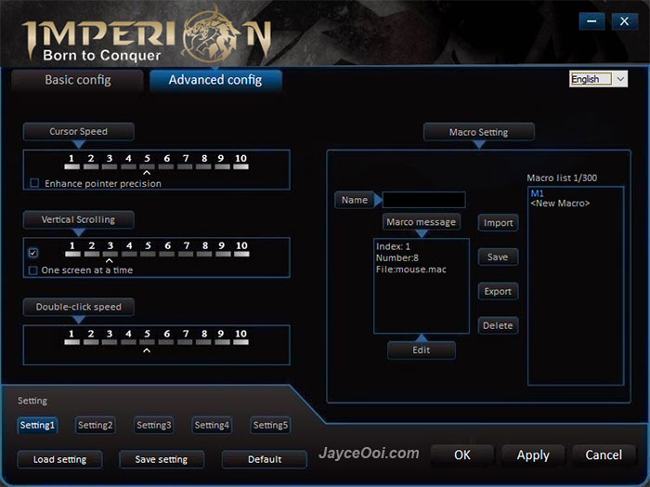Import a macro file

point(498,223)
